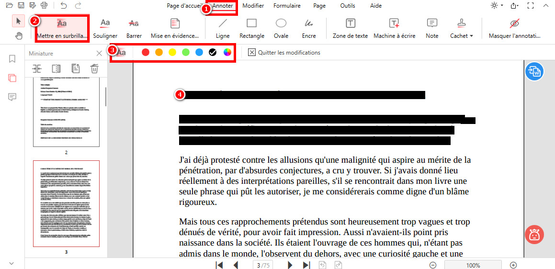The height and width of the screenshot is (269, 555).
Task: Switch to the Modifier tab
Action: coord(253,6)
